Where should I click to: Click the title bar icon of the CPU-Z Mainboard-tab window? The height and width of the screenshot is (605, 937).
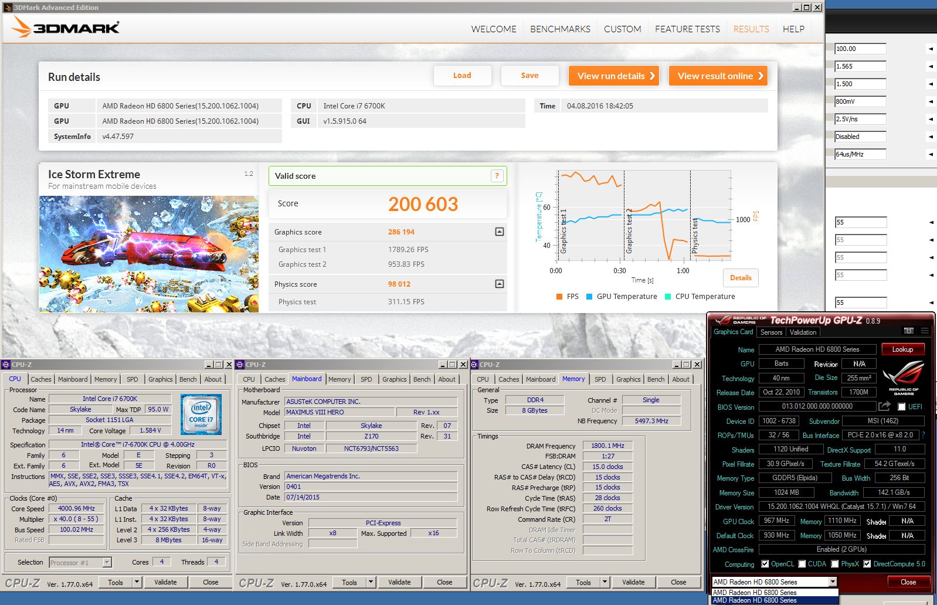(x=240, y=364)
